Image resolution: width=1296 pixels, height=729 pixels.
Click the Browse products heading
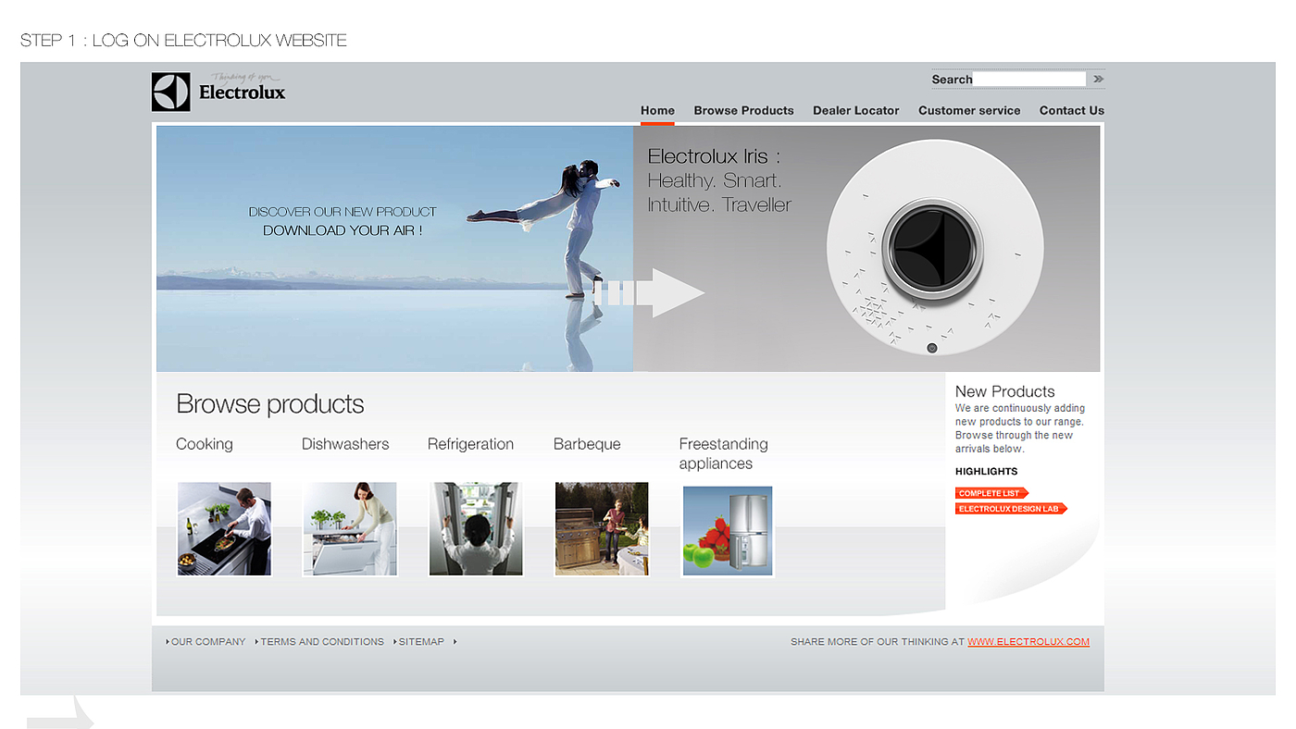pyautogui.click(x=269, y=404)
